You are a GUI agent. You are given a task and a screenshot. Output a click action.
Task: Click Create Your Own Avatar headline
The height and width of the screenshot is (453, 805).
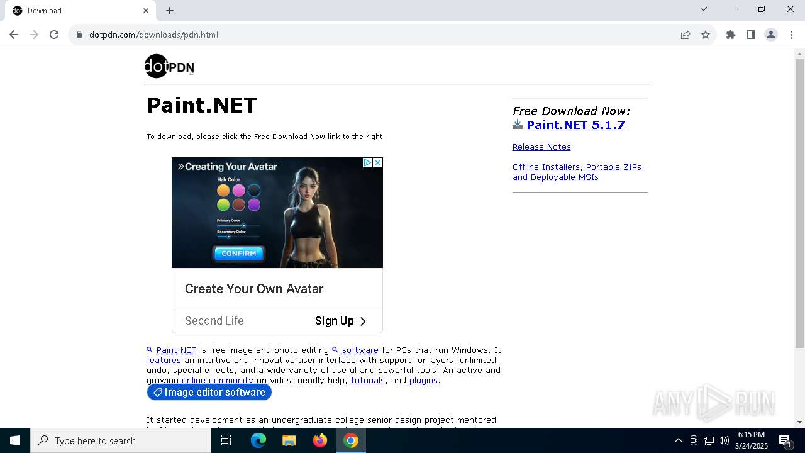click(x=254, y=289)
